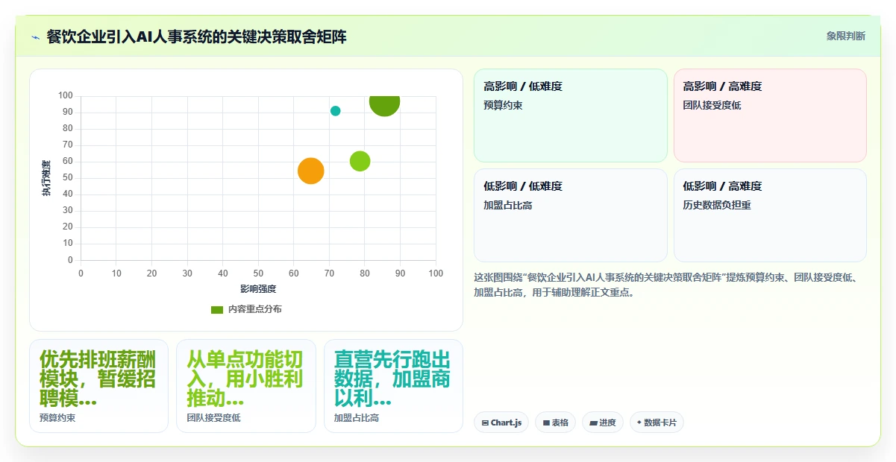Click the light green bubble
Viewport: 896px width, 462px height.
(360, 161)
